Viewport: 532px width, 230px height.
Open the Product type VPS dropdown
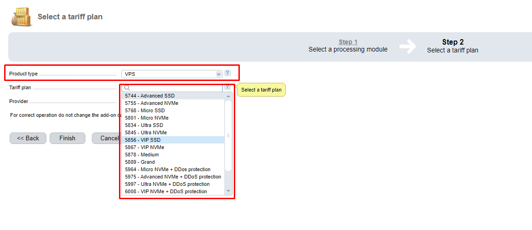(170, 74)
